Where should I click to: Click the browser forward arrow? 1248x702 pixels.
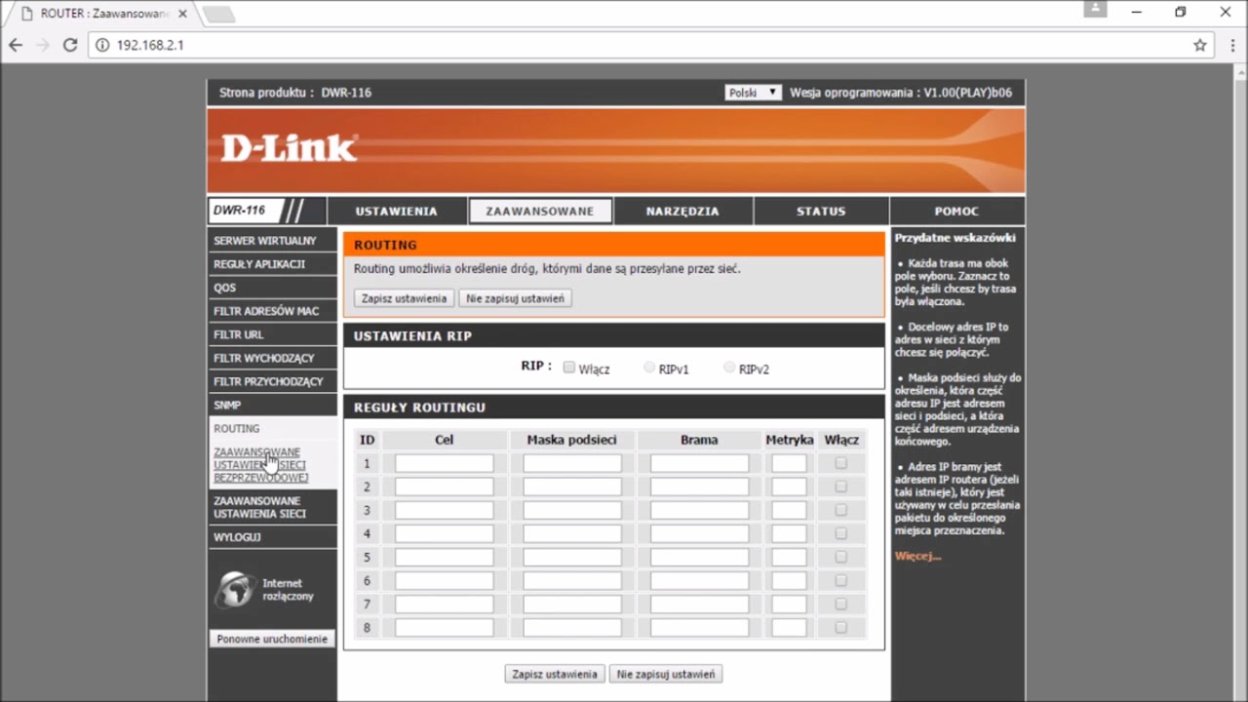(x=43, y=45)
